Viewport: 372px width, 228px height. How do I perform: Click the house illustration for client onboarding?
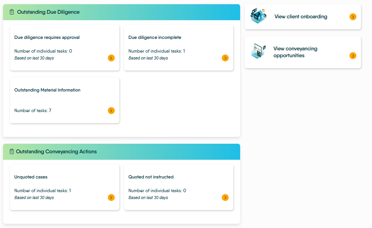click(258, 16)
